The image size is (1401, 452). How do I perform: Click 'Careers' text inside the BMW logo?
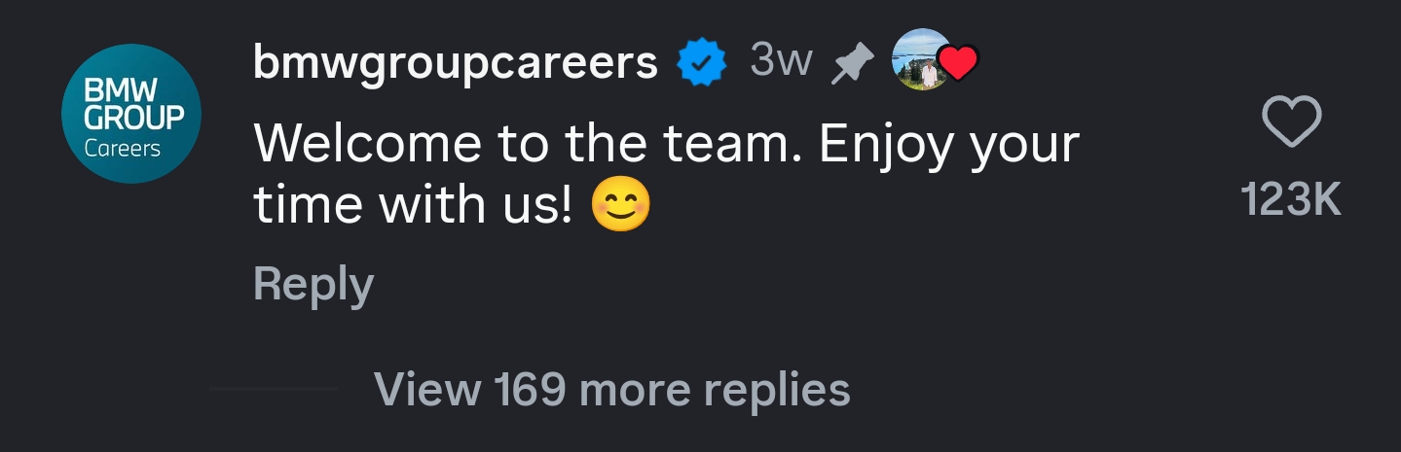123,149
